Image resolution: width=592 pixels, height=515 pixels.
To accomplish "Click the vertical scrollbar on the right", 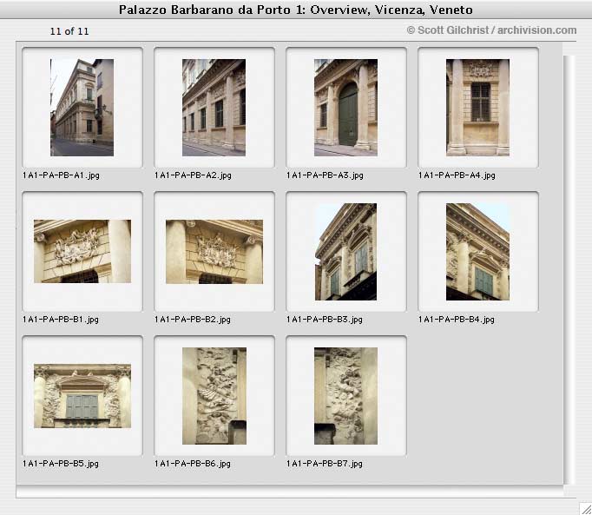I will click(x=569, y=270).
